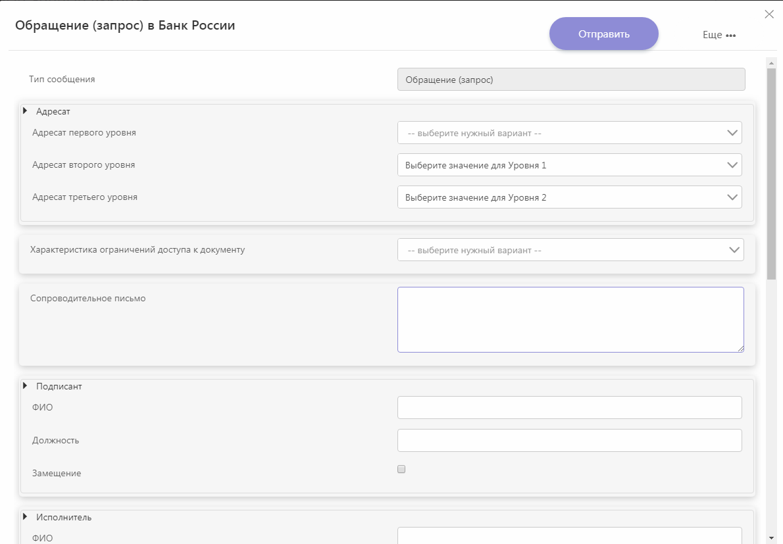The width and height of the screenshot is (783, 544).
Task: Click the dialog title Обращение (запрос) в Банк России
Action: [125, 26]
